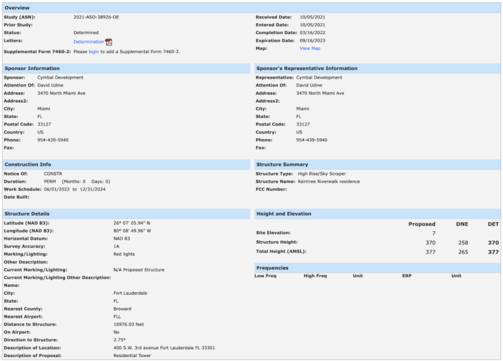
Task: Click the Sponsor's Representative Information header
Action: tap(377, 68)
